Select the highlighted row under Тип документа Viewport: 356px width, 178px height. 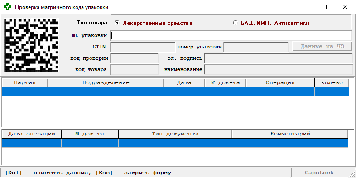pyautogui.click(x=175, y=143)
